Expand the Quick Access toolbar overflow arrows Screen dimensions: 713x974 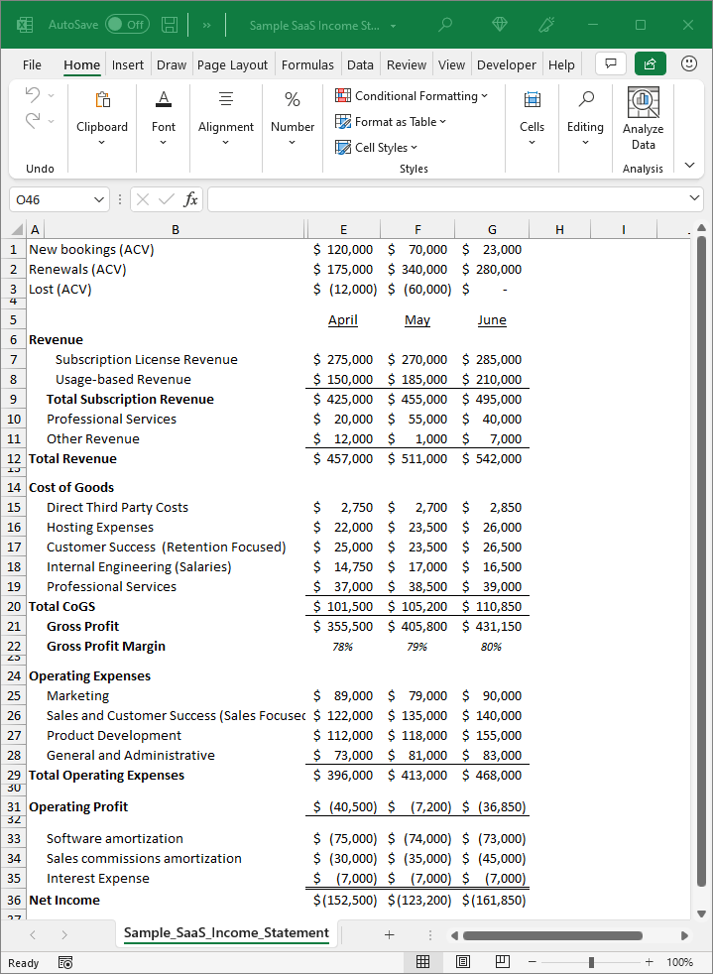coord(207,26)
